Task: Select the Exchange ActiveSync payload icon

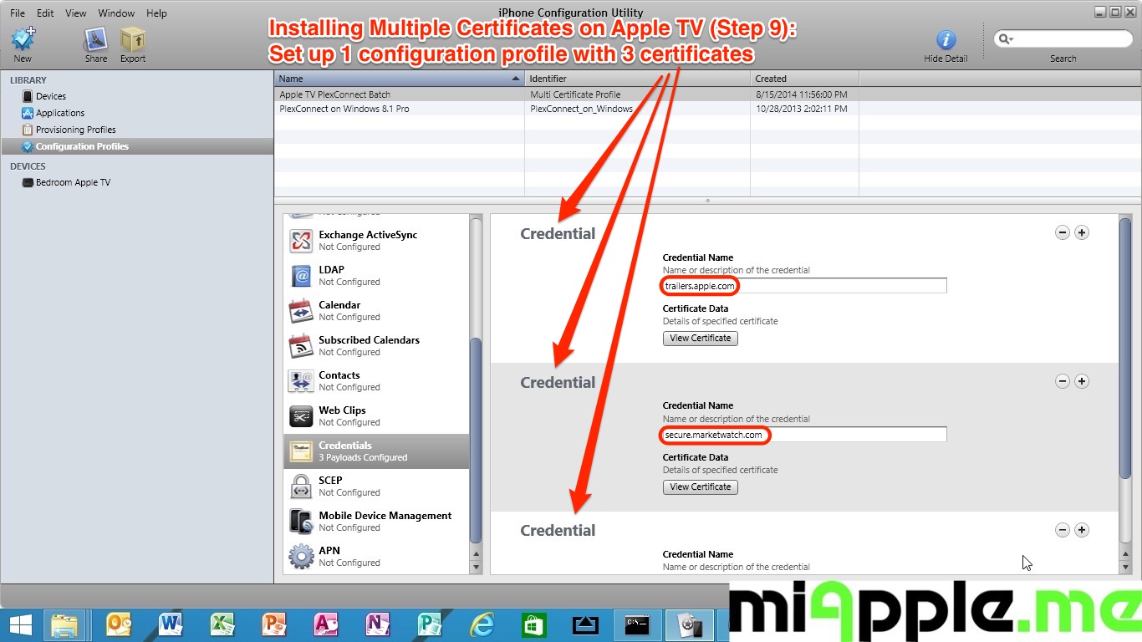Action: 301,241
